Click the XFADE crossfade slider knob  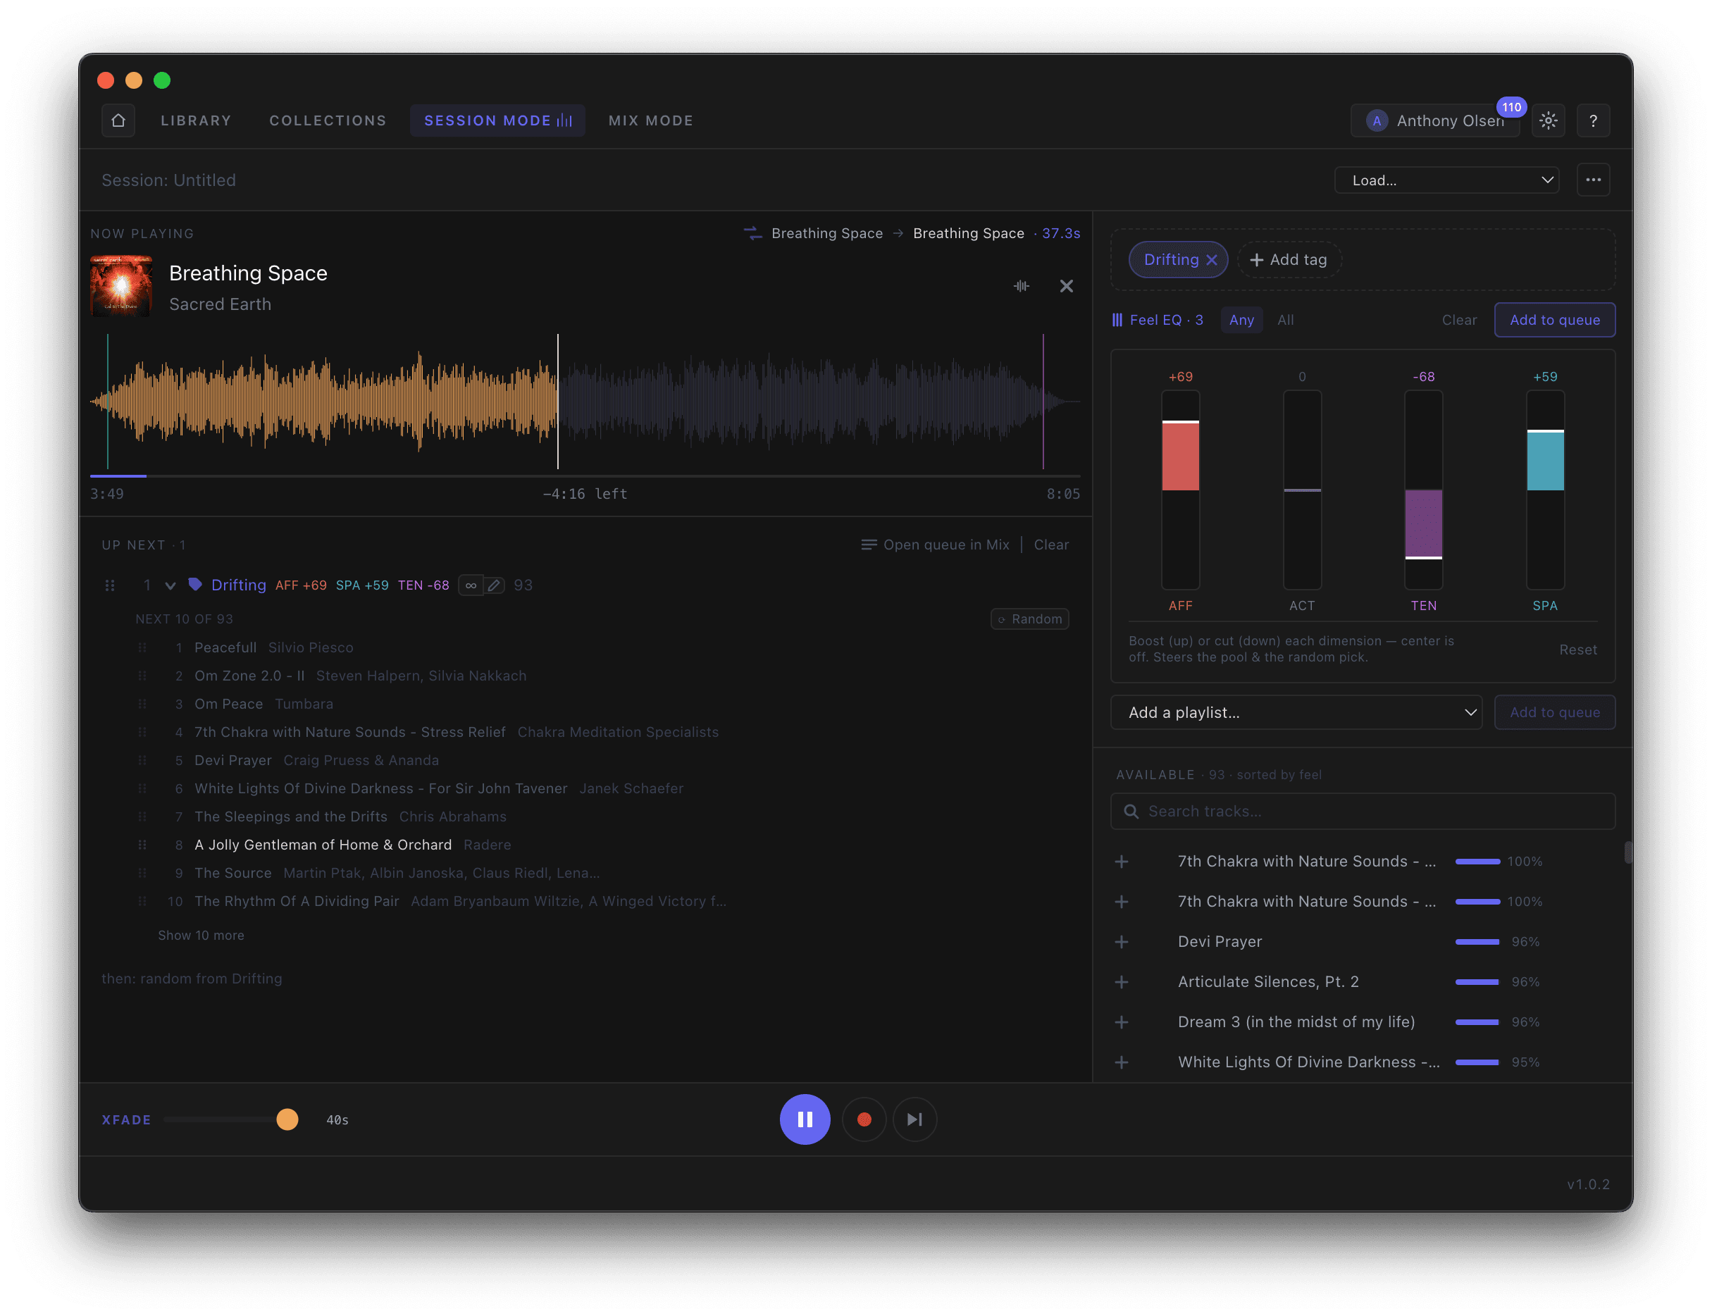pos(287,1119)
